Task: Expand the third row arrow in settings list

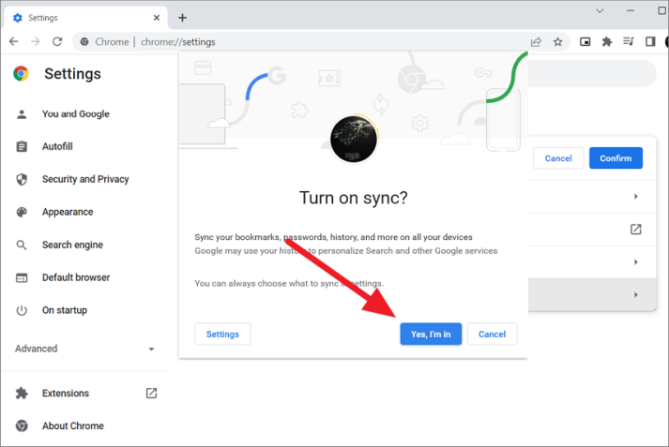Action: tap(636, 262)
